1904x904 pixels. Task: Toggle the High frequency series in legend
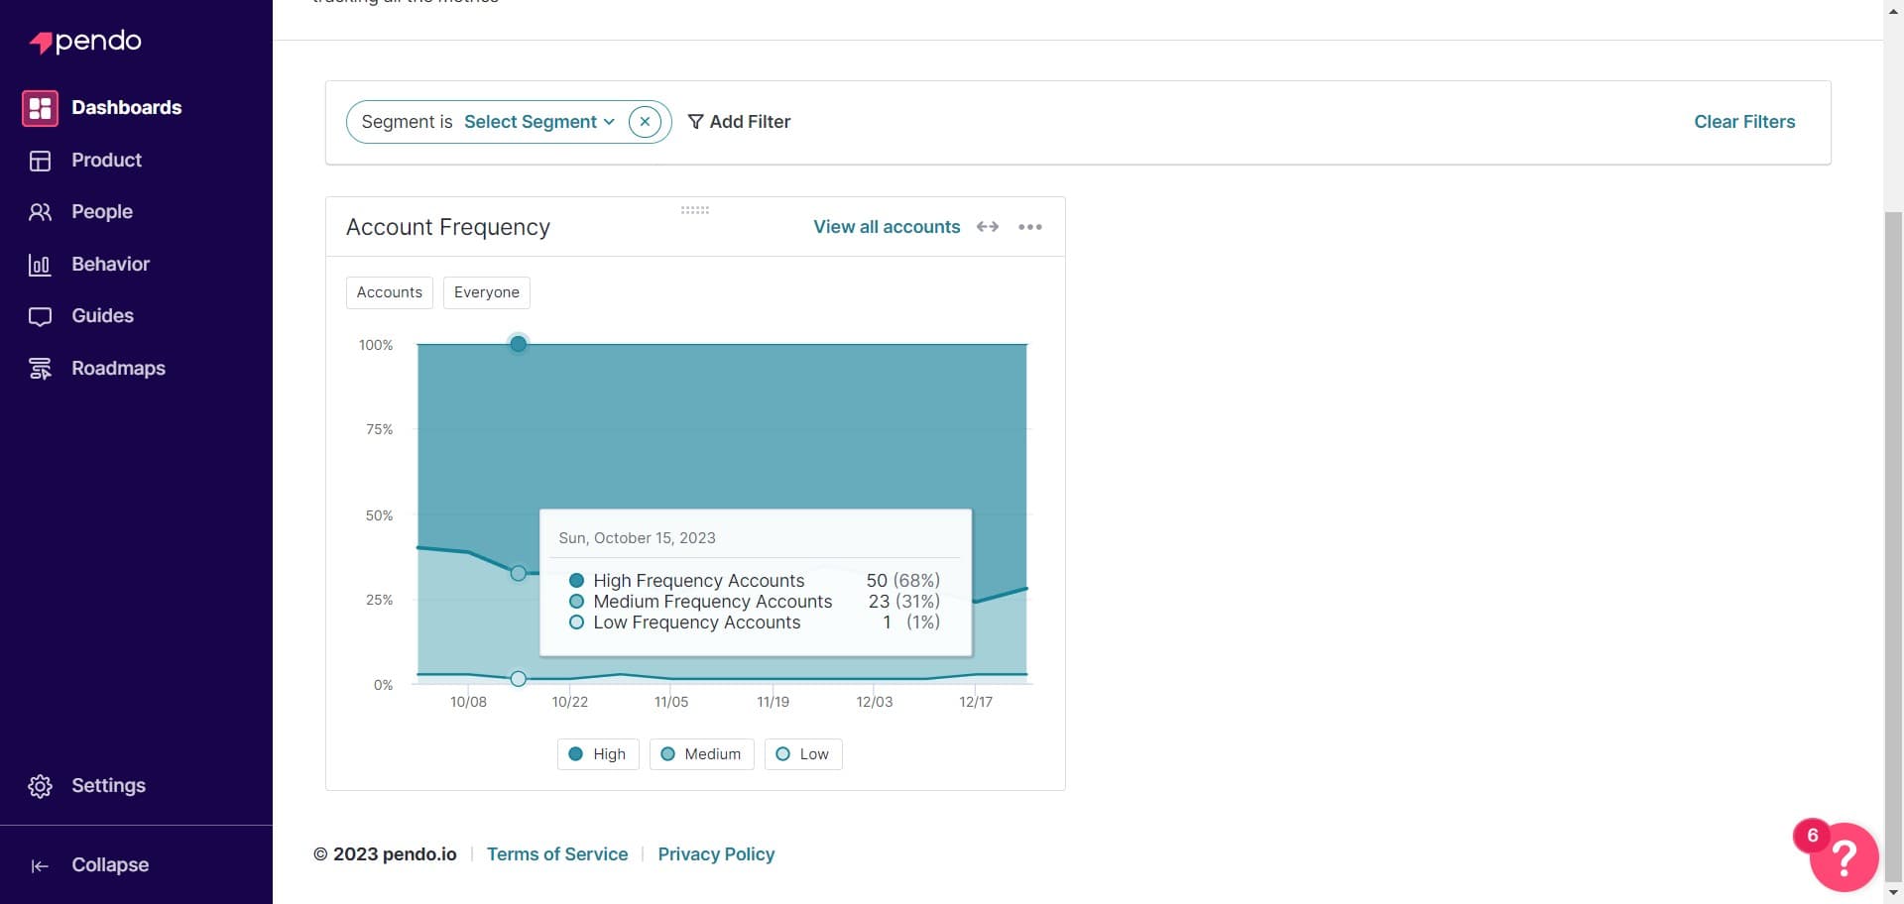[597, 753]
